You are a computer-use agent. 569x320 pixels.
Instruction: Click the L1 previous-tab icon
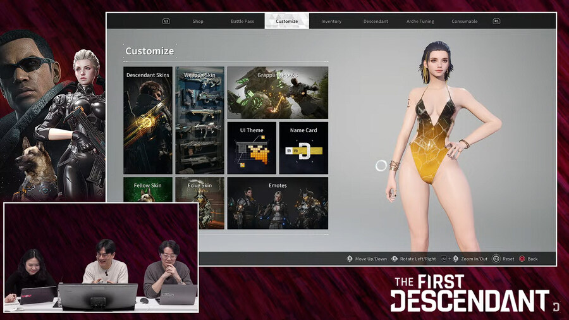coord(166,22)
